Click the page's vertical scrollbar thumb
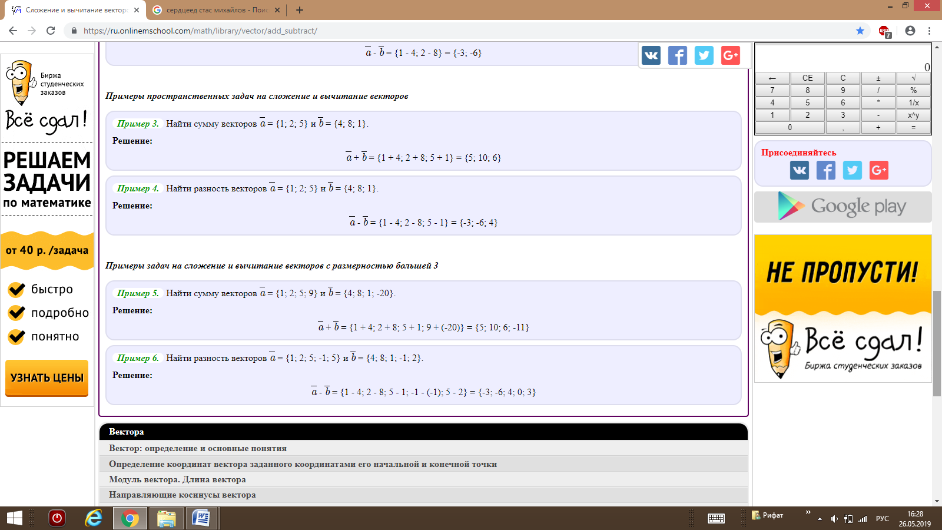This screenshot has height=530, width=942. (937, 343)
